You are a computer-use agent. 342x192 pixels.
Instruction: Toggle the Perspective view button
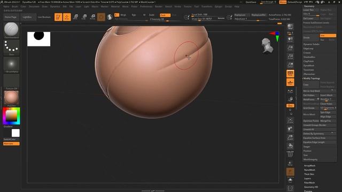point(290,74)
